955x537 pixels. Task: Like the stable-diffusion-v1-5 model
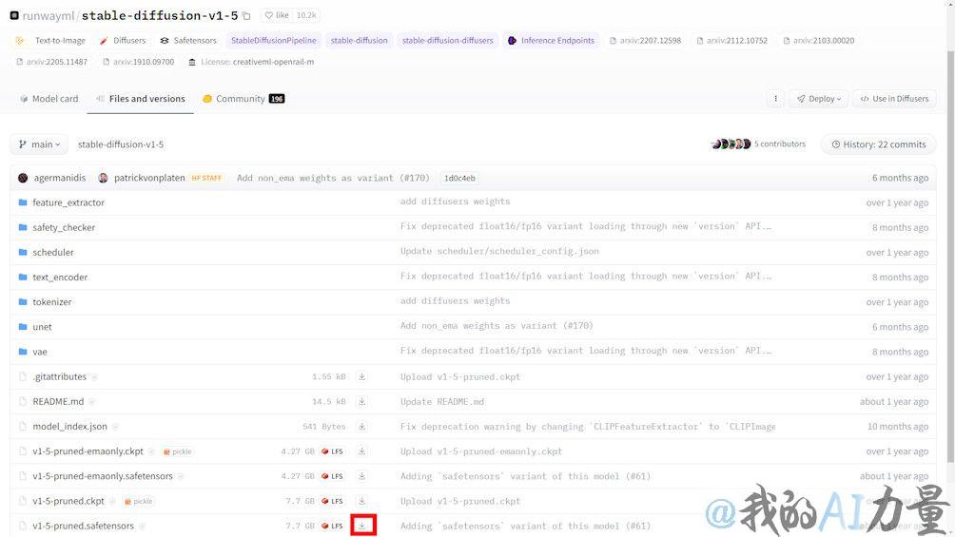[x=277, y=15]
